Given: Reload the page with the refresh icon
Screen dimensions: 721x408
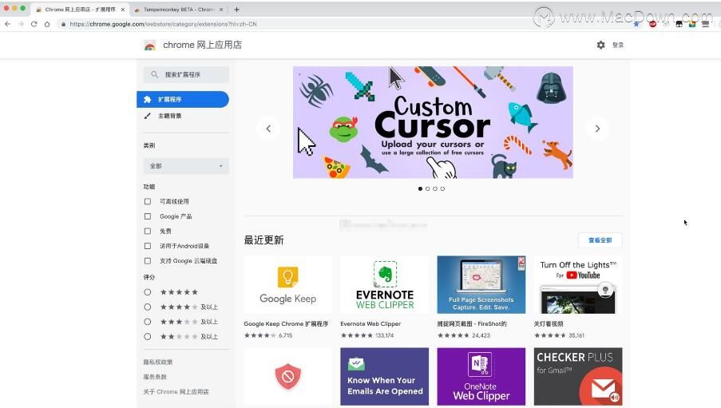Looking at the screenshot, I should [34, 24].
